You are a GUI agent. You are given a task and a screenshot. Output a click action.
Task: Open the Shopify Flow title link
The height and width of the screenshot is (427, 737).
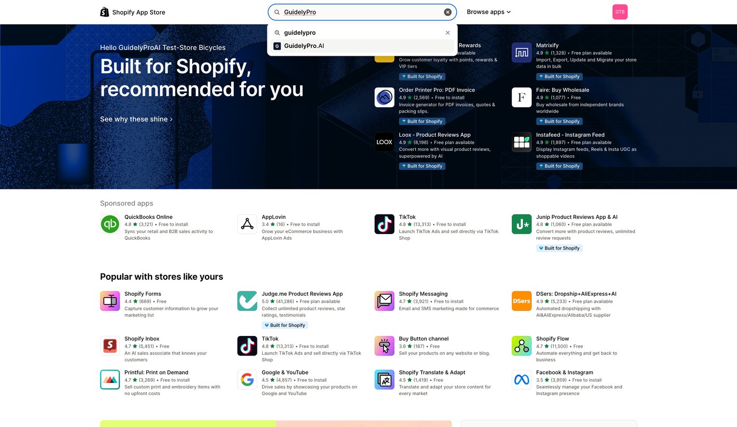pyautogui.click(x=552, y=339)
